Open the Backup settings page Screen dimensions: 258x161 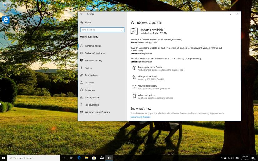point(88,68)
